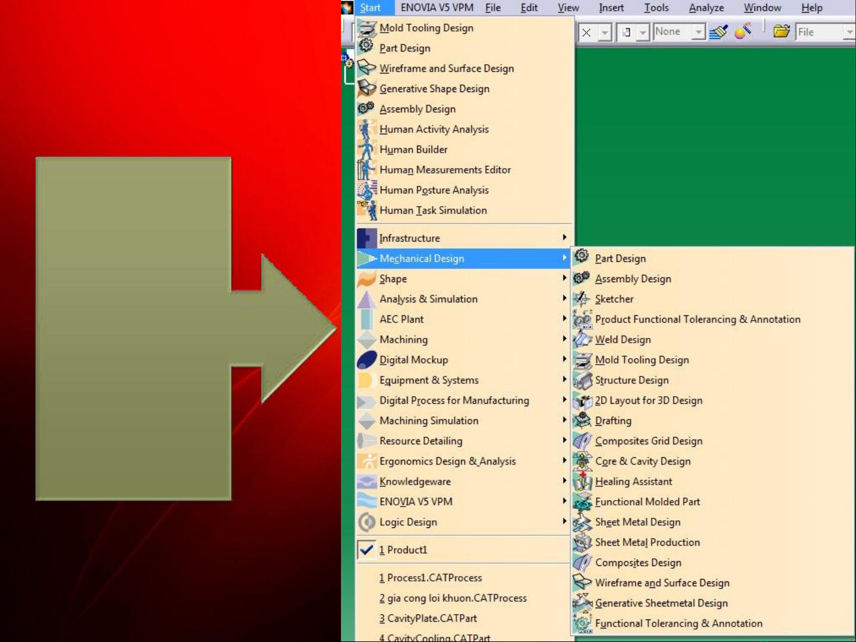
Task: Open the Edit menu
Action: pos(529,8)
